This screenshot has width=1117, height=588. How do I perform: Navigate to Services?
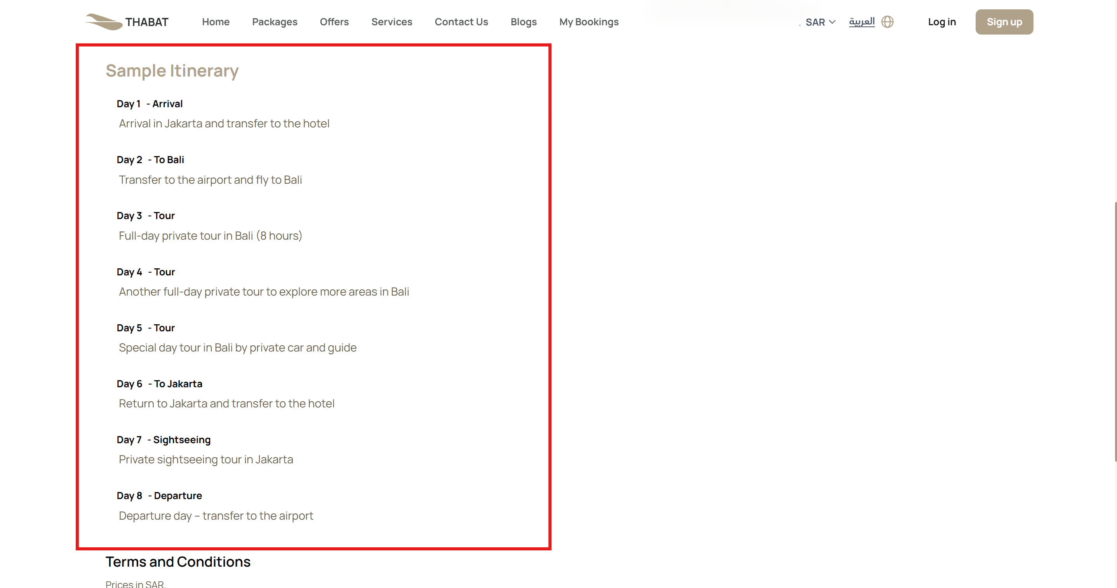(x=391, y=22)
